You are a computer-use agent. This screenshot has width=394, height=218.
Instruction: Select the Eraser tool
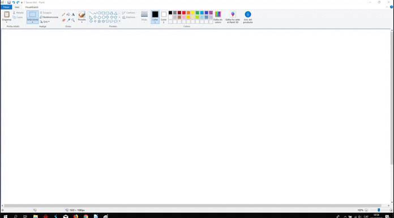pyautogui.click(x=63, y=20)
